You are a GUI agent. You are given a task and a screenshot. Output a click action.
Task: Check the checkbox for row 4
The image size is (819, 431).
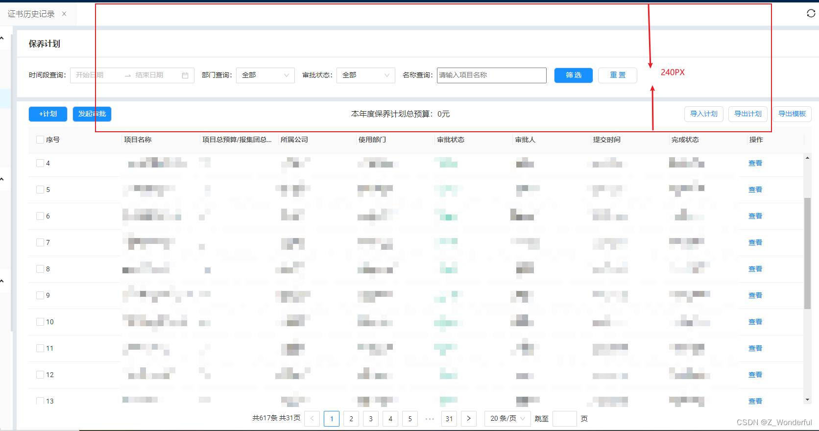[40, 163]
